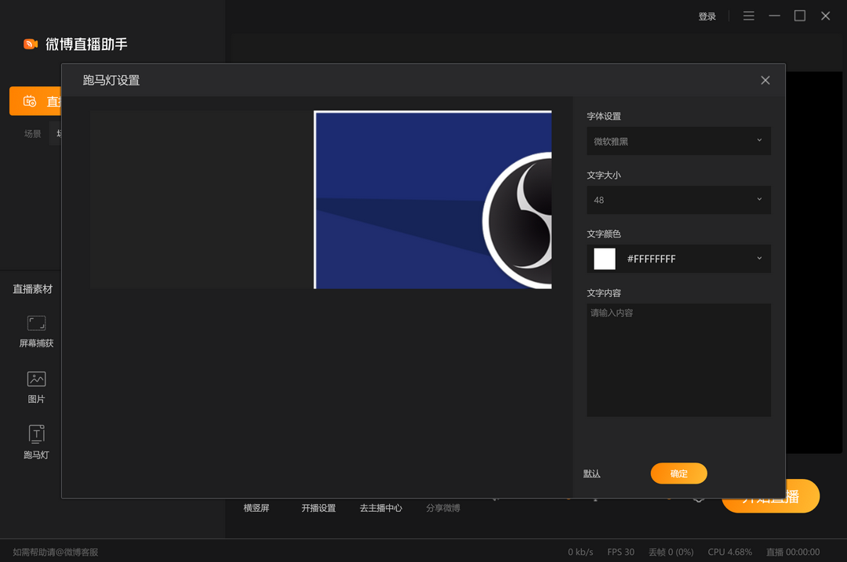
Task: Click 横竖屏 orientation option
Action: pyautogui.click(x=255, y=507)
